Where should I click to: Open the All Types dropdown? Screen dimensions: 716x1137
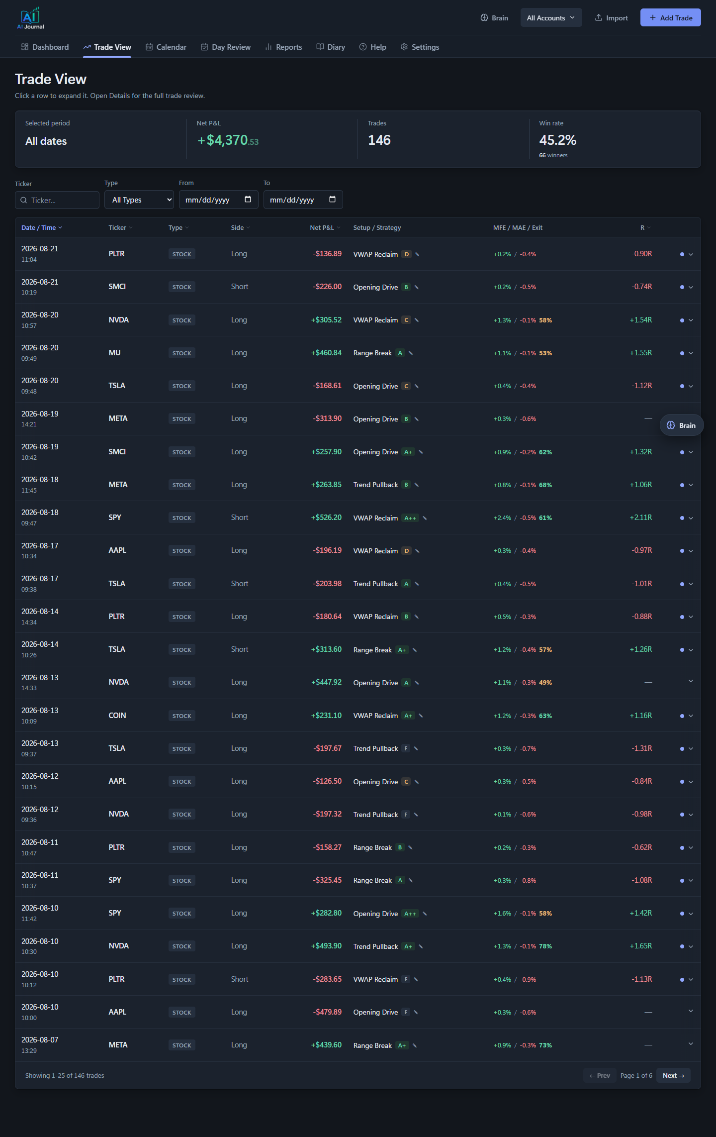coord(139,200)
